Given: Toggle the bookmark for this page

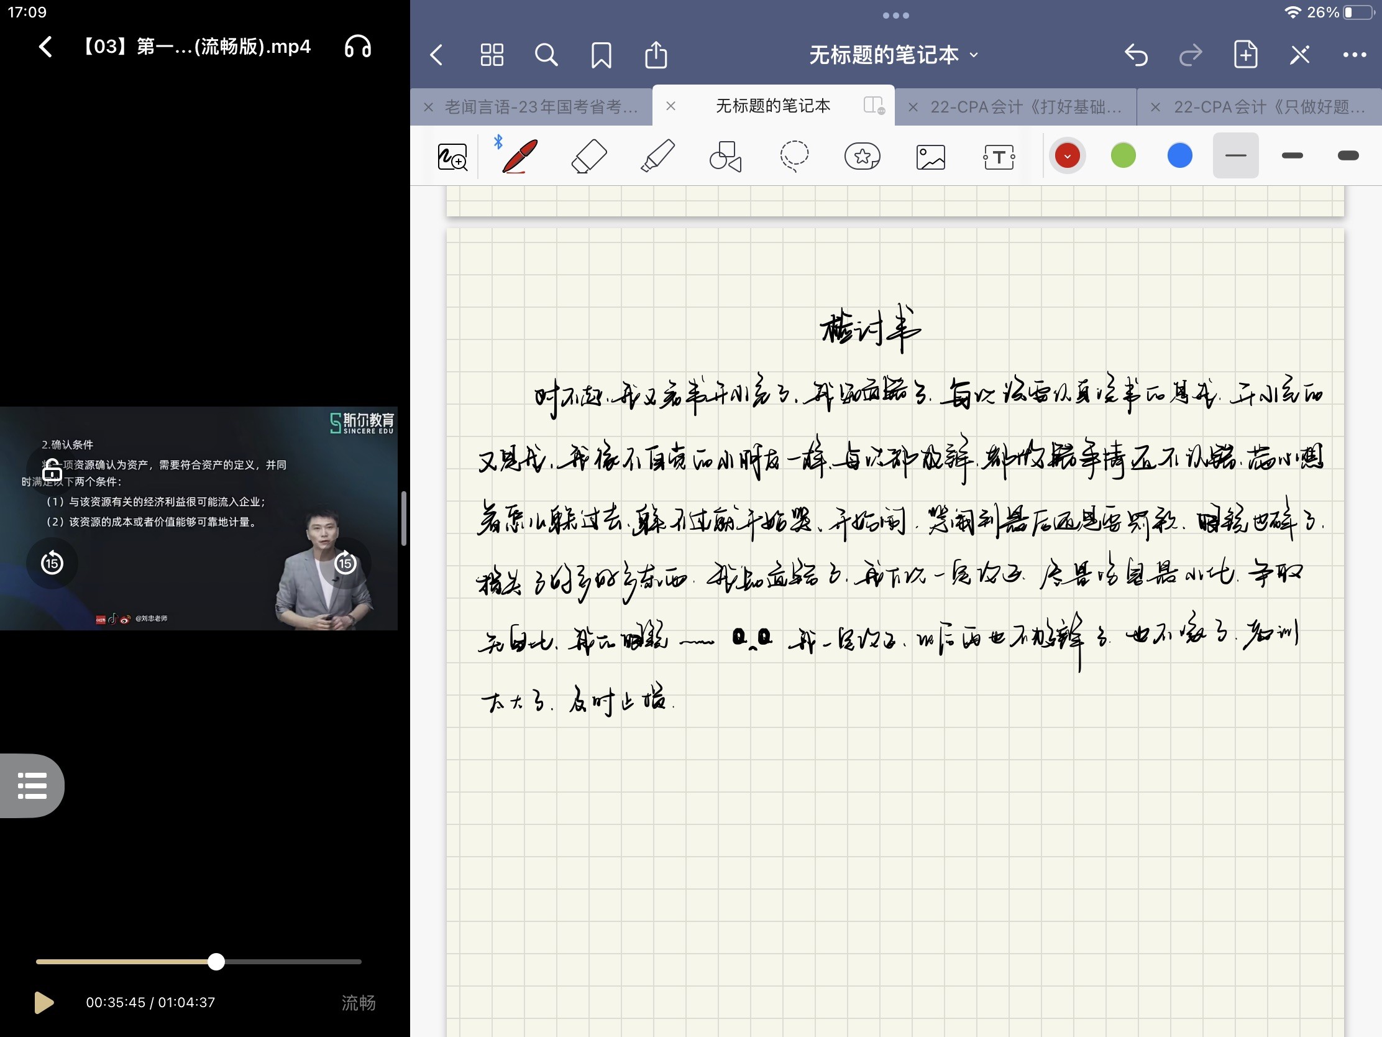Looking at the screenshot, I should (601, 55).
